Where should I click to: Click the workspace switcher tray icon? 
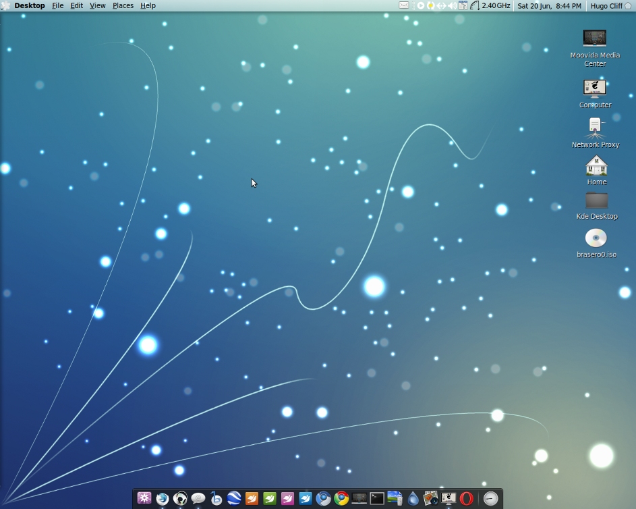pyautogui.click(x=463, y=5)
